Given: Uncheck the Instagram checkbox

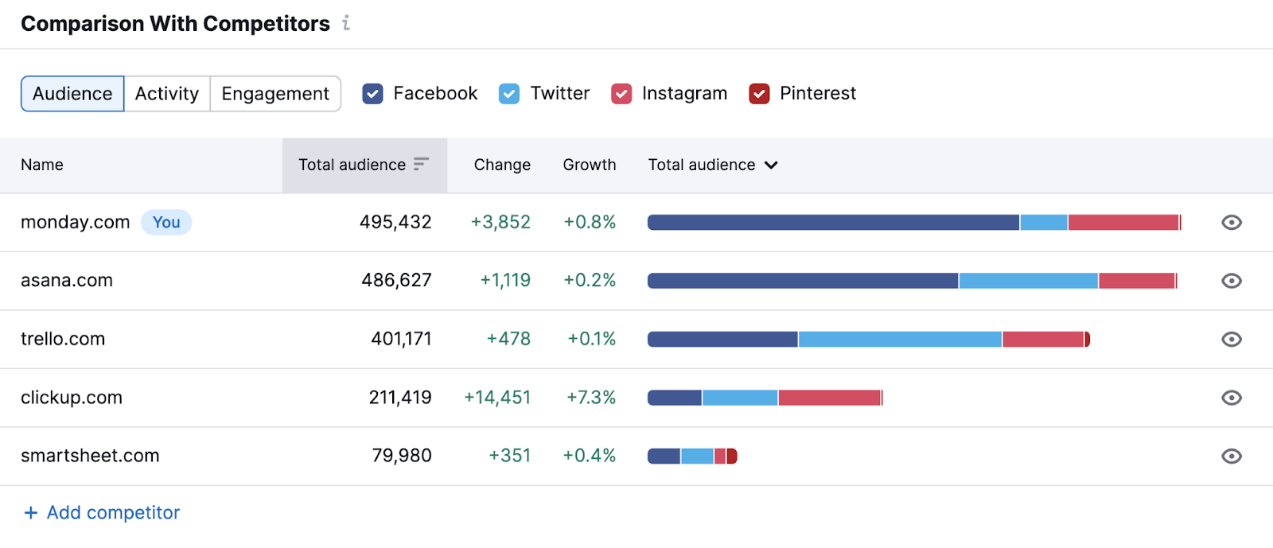Looking at the screenshot, I should click(x=621, y=93).
